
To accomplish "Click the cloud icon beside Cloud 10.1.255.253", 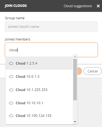I will tap(11, 90).
